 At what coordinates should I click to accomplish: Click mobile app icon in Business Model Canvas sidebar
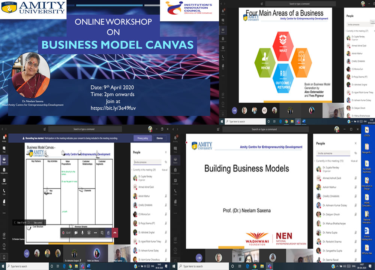coord(4,257)
